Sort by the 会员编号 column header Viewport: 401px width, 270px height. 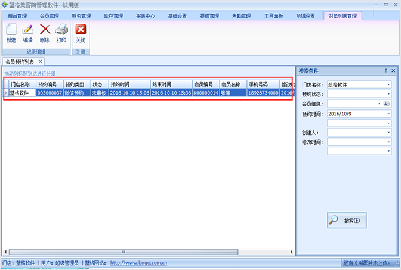[x=206, y=84]
